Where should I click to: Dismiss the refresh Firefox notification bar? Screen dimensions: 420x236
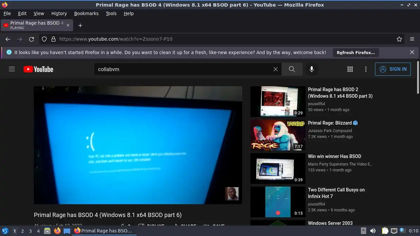tap(412, 52)
